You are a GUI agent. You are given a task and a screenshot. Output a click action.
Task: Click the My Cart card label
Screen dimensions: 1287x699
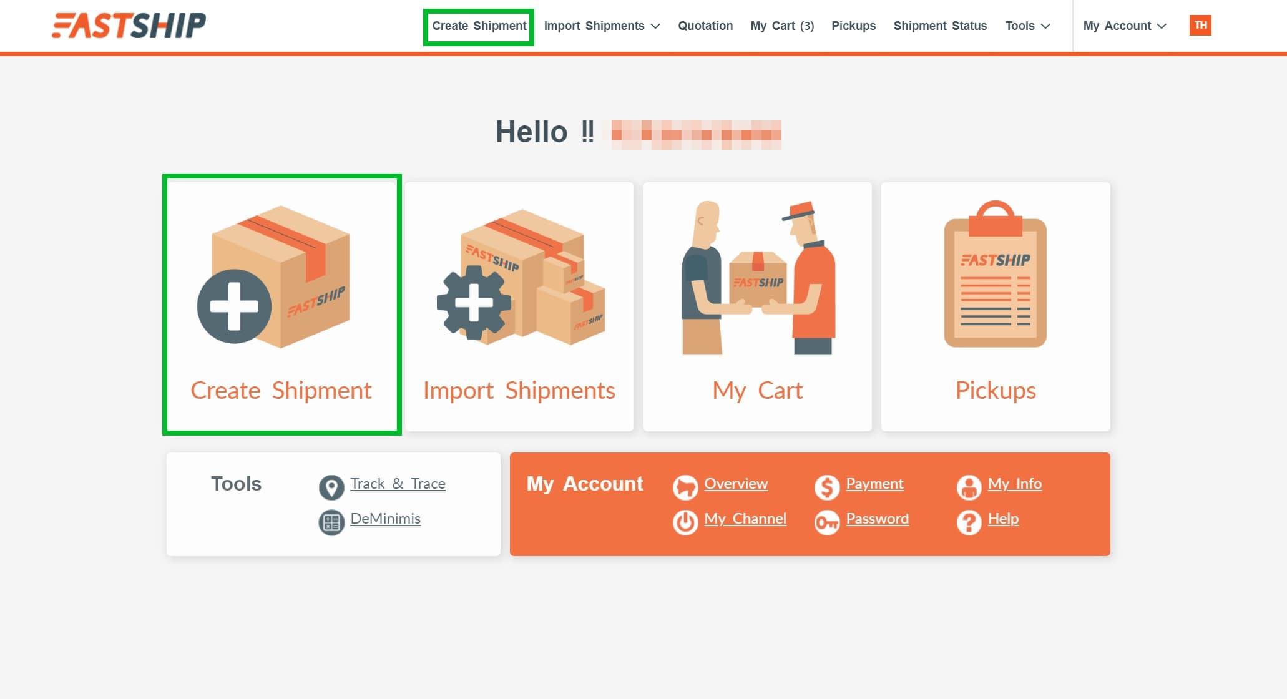tap(758, 390)
